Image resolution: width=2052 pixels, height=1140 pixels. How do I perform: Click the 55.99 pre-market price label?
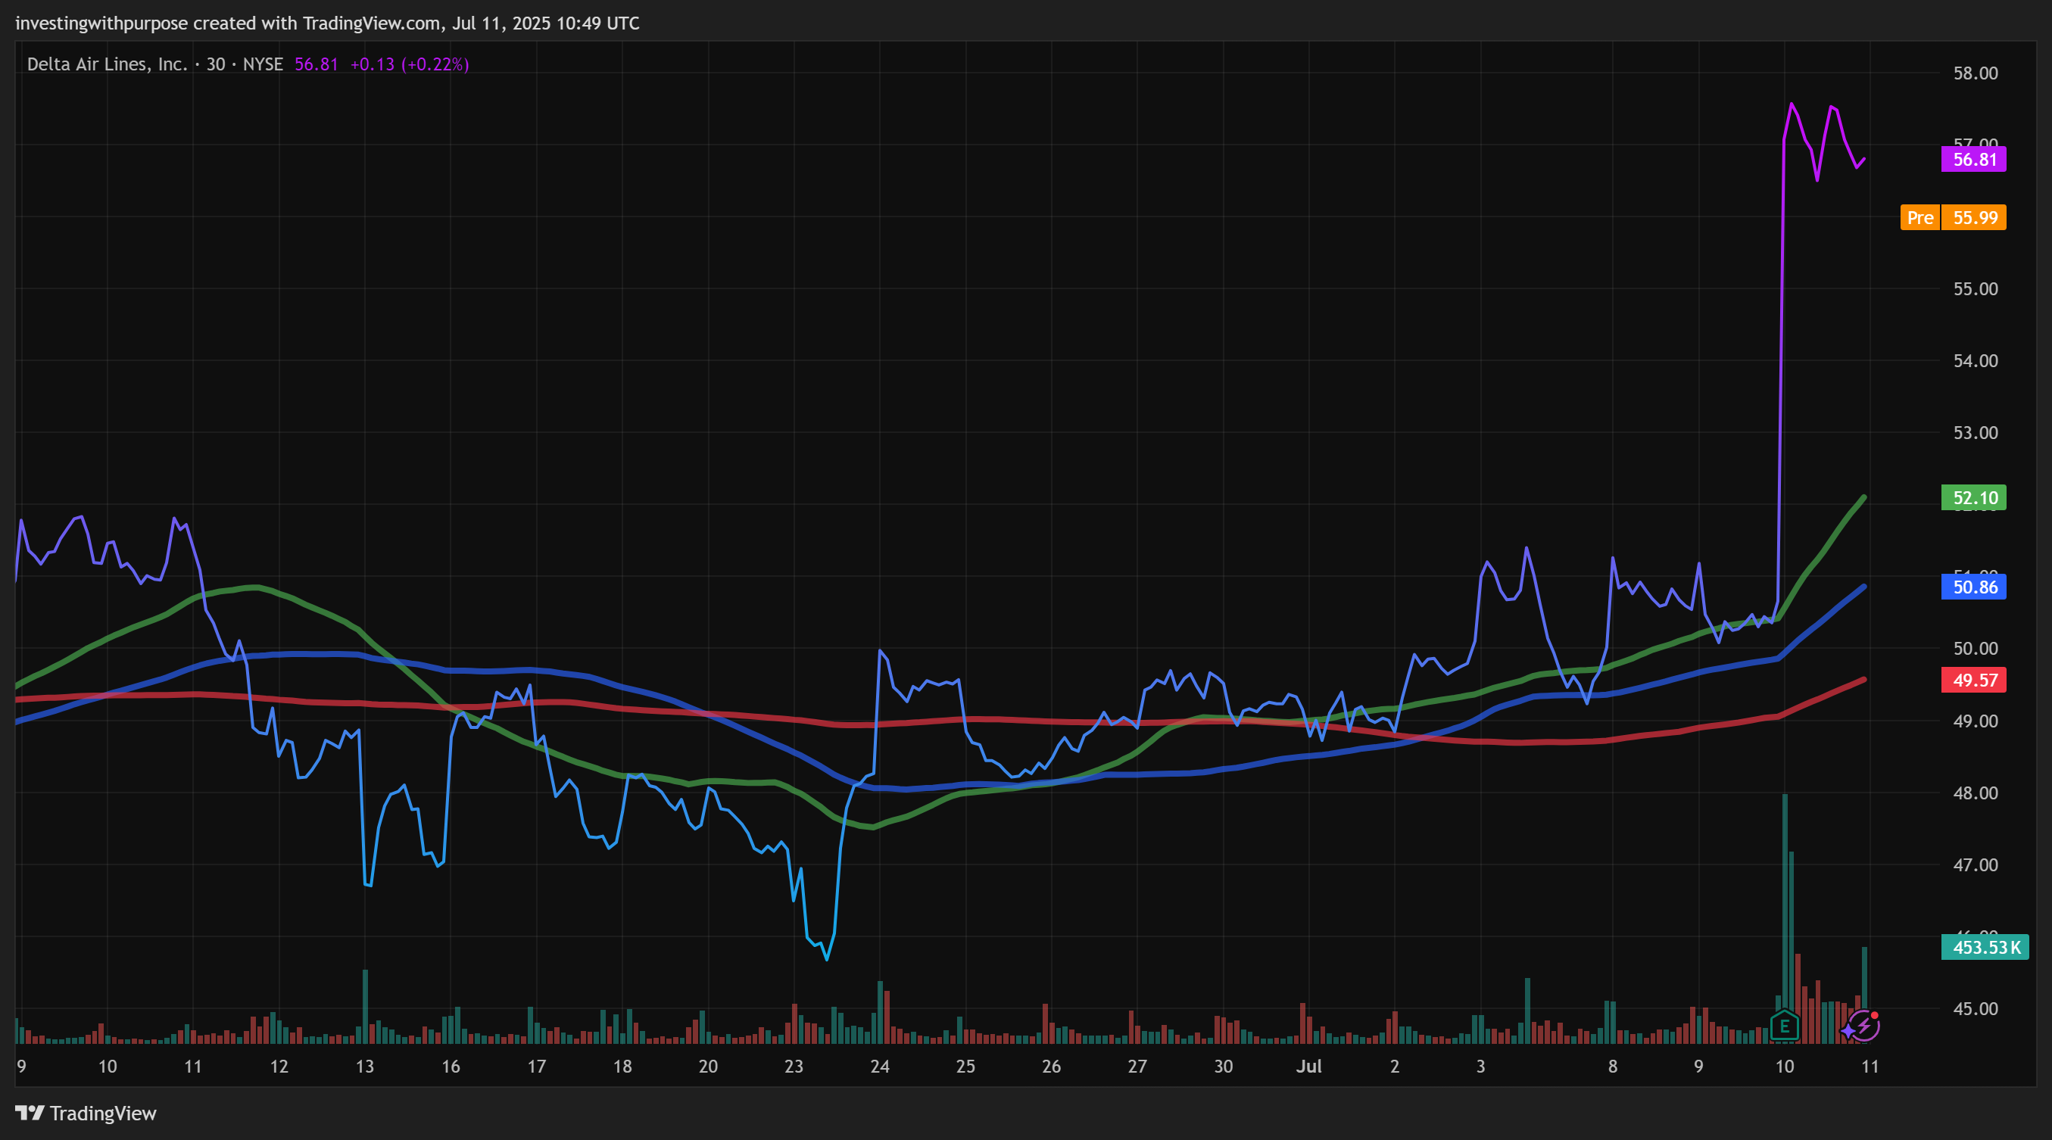[1974, 217]
